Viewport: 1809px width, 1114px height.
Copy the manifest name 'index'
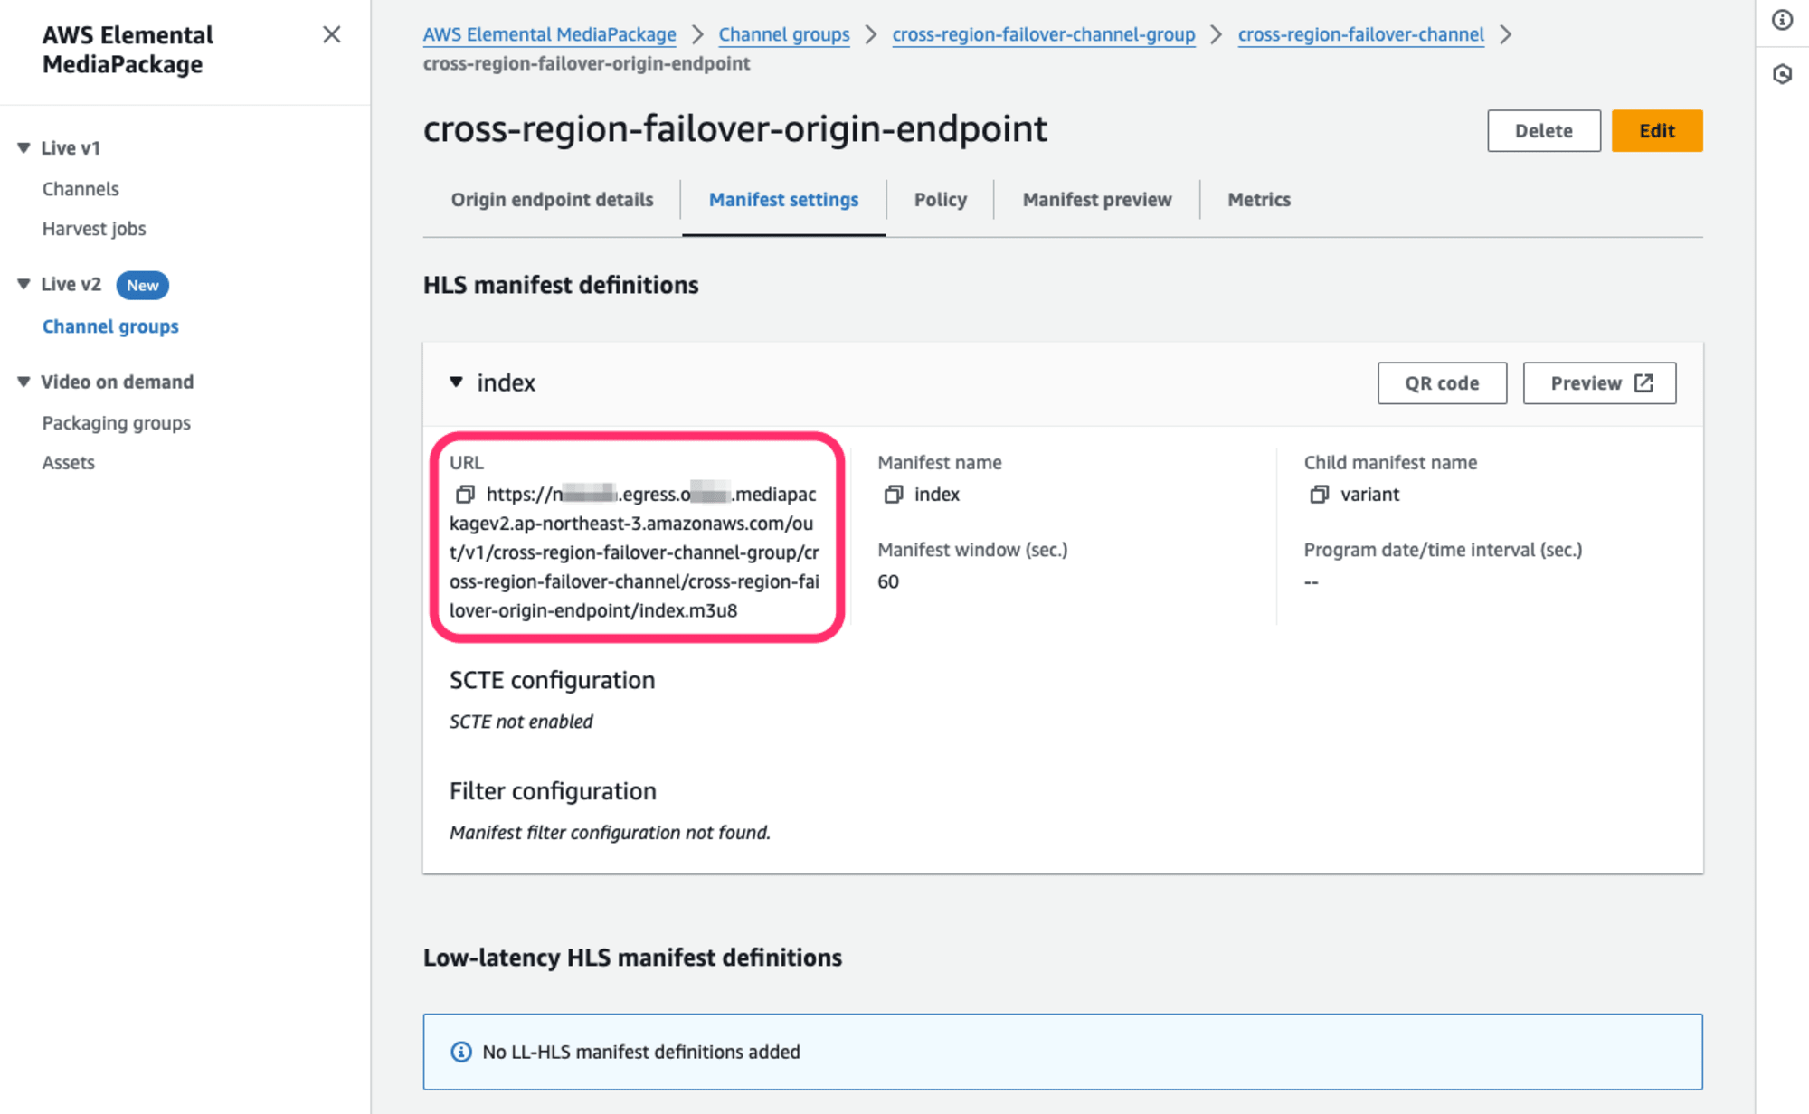click(x=894, y=494)
